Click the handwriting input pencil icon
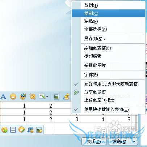Image resolution: width=147 pixels, height=147 pixels. (x=42, y=96)
